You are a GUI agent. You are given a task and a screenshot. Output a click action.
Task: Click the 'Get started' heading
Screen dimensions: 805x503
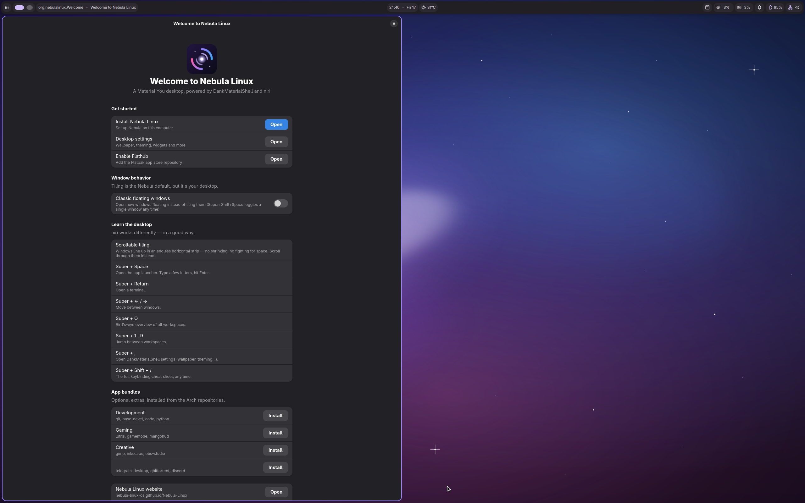[x=124, y=109]
